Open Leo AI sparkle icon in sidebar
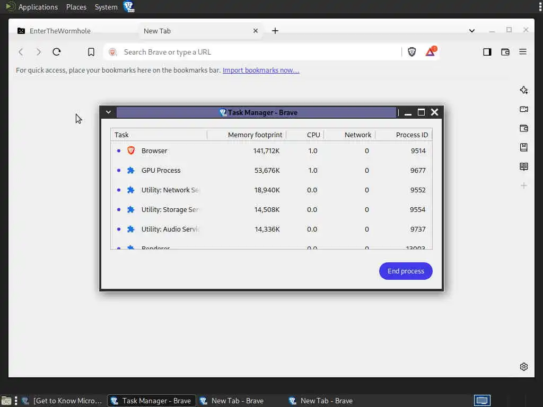This screenshot has height=407, width=543. pyautogui.click(x=523, y=90)
